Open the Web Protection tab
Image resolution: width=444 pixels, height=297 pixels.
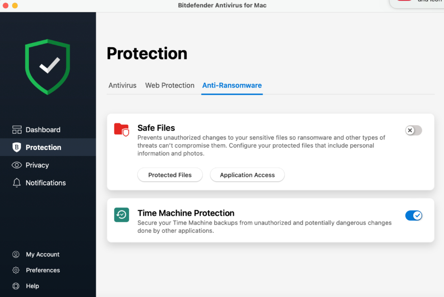[x=170, y=85]
